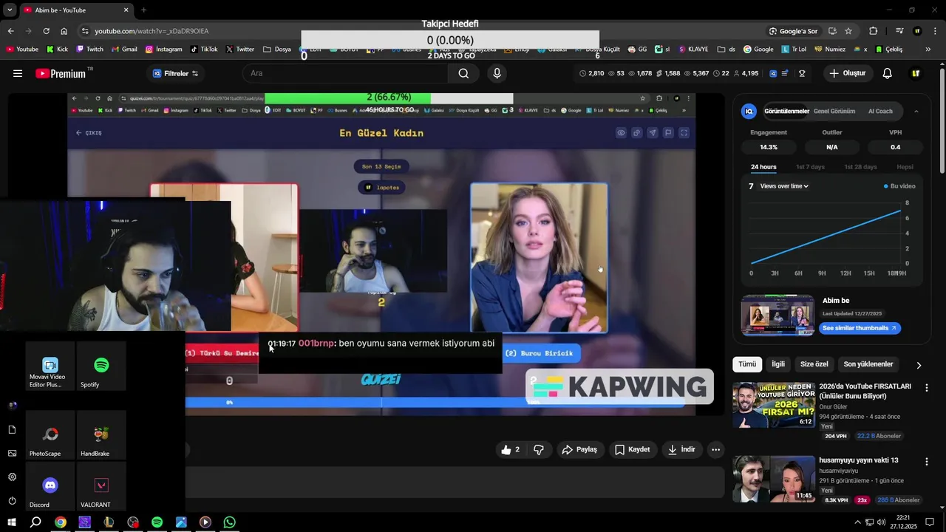
Task: Show hidden system tray icons
Action: (857, 522)
